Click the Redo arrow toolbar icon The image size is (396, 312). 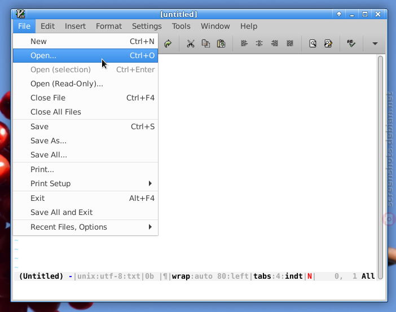coord(168,43)
